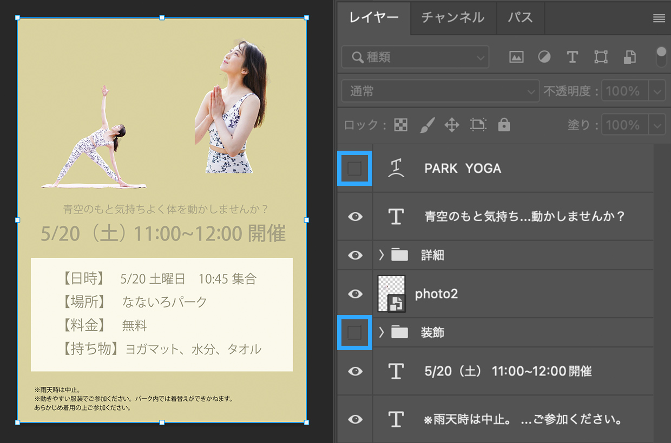Screen dimensions: 671x443
Task: Open the 通常 blend mode dropdown
Action: (x=440, y=91)
